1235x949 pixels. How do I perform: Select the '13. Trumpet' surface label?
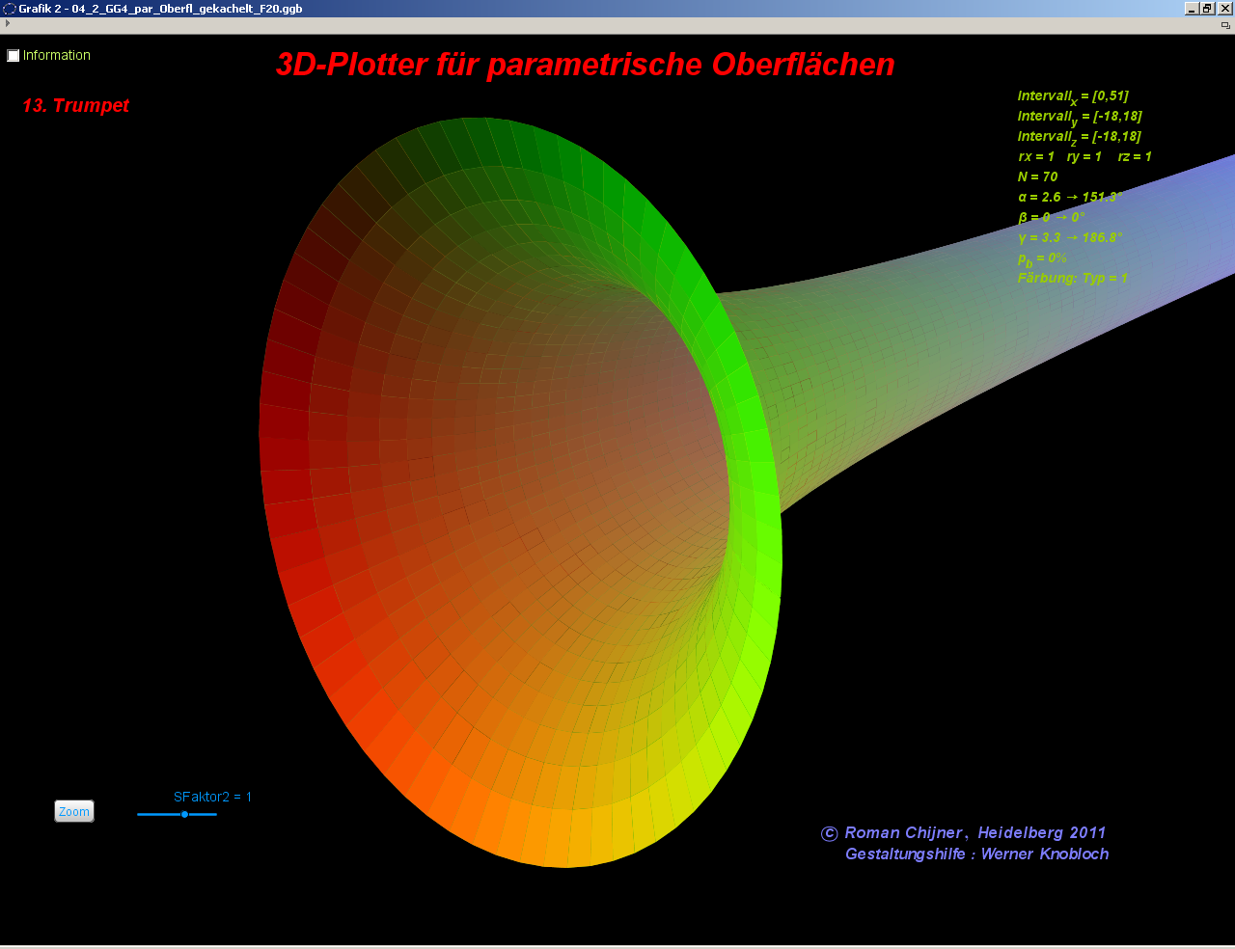tap(75, 106)
